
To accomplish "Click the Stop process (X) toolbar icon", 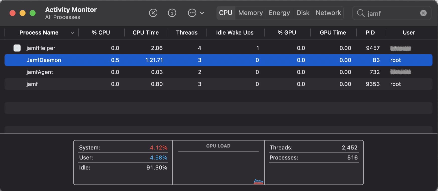I will (x=153, y=13).
